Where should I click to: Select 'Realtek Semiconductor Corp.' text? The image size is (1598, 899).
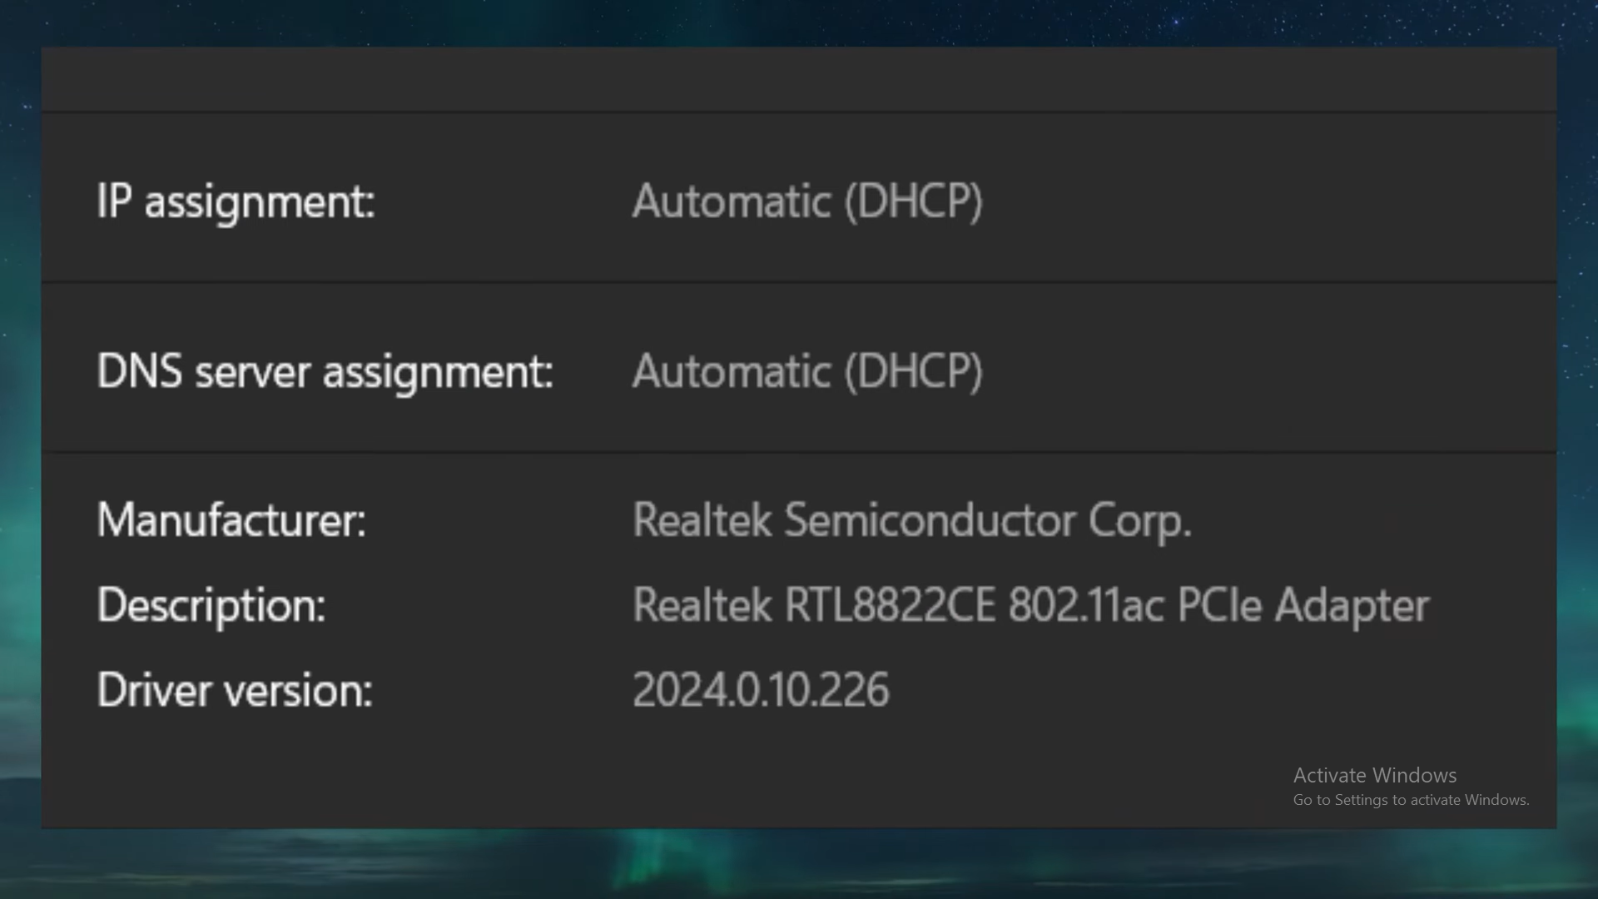pyautogui.click(x=912, y=522)
